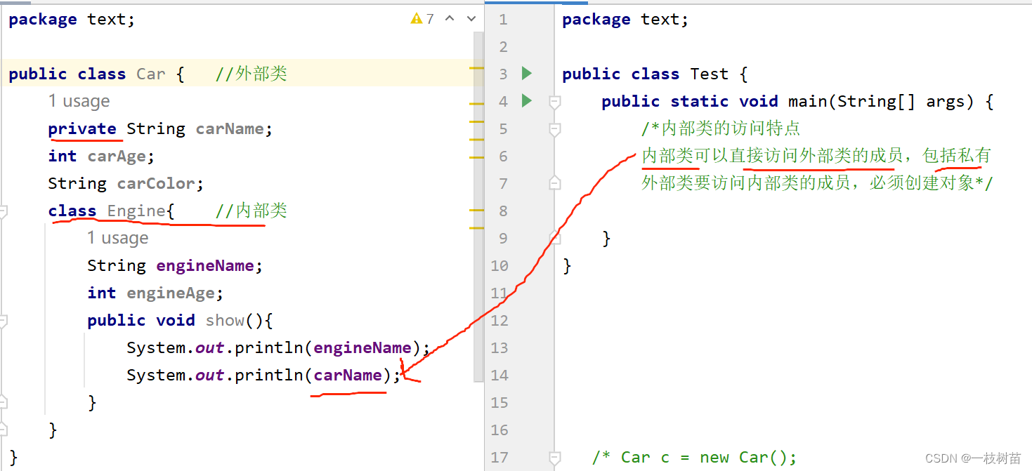Click comment line starting '外部类要访问内部类'
The width and height of the screenshot is (1032, 471).
coord(817,184)
